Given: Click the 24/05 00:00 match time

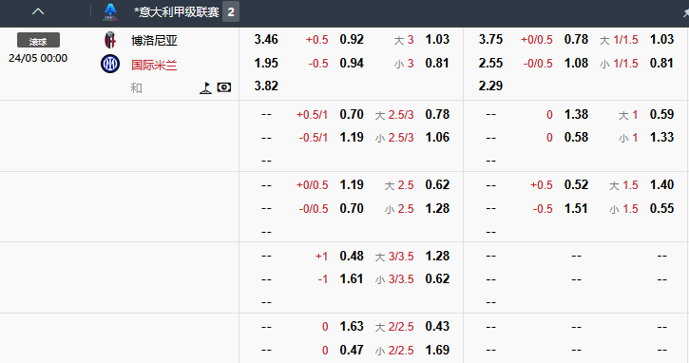Looking at the screenshot, I should pos(38,58).
